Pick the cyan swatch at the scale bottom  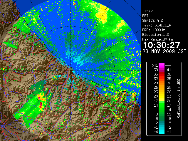(x=162, y=132)
